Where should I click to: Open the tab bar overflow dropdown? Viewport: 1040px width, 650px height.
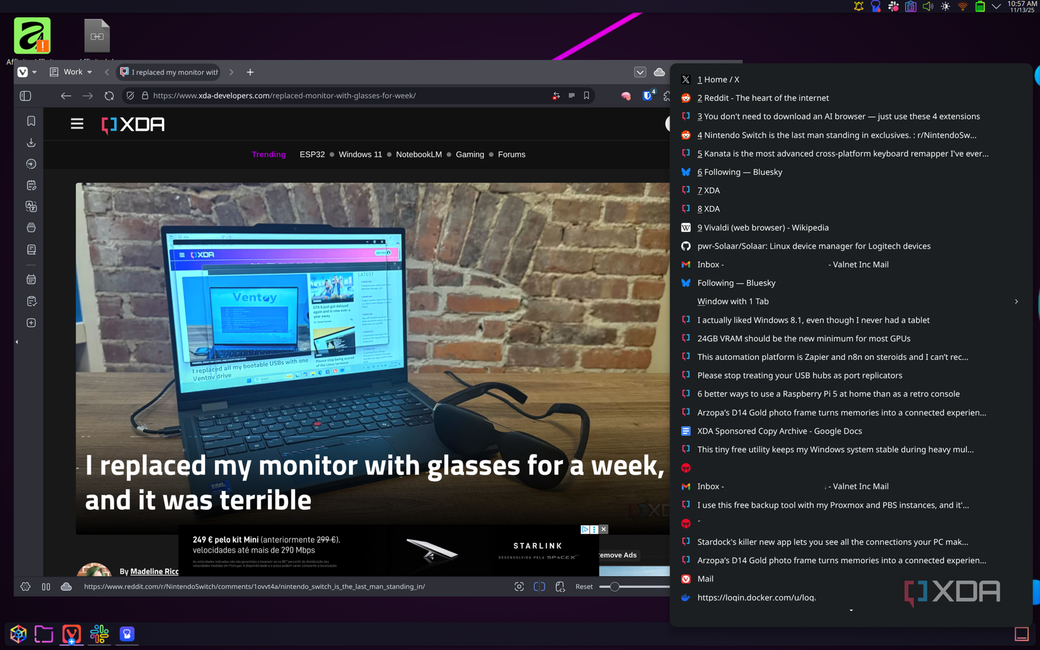click(x=640, y=72)
